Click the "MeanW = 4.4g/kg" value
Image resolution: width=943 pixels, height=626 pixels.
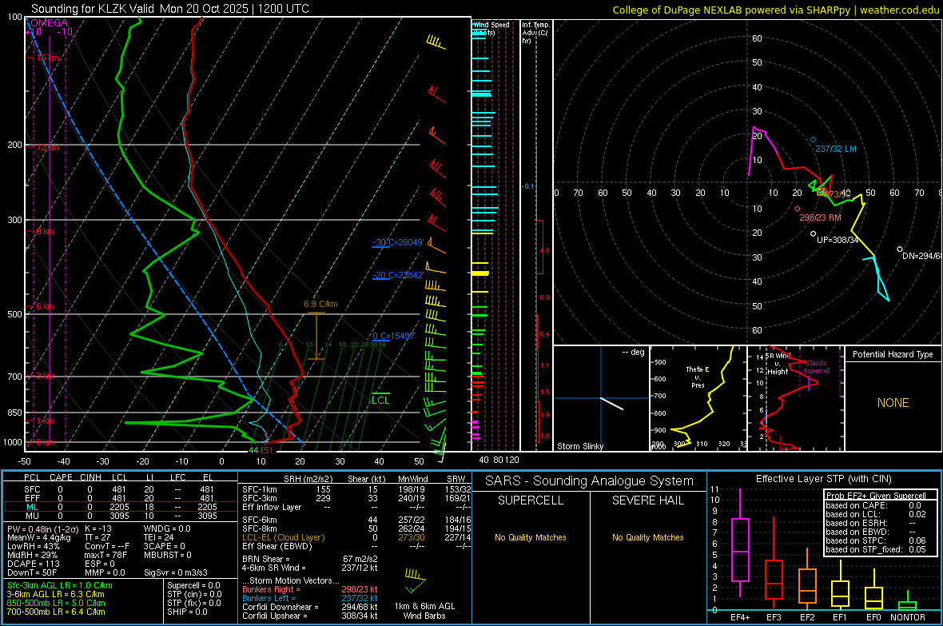pos(39,537)
